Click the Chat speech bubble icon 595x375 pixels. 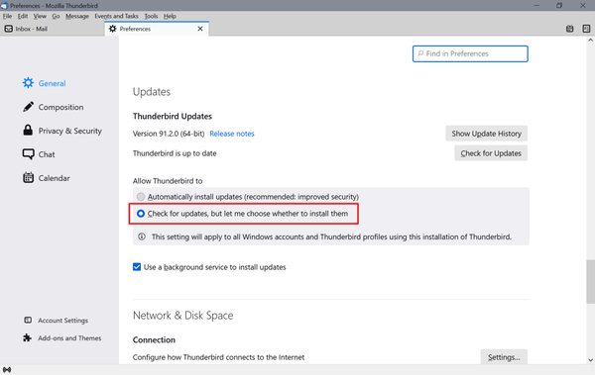tap(28, 154)
